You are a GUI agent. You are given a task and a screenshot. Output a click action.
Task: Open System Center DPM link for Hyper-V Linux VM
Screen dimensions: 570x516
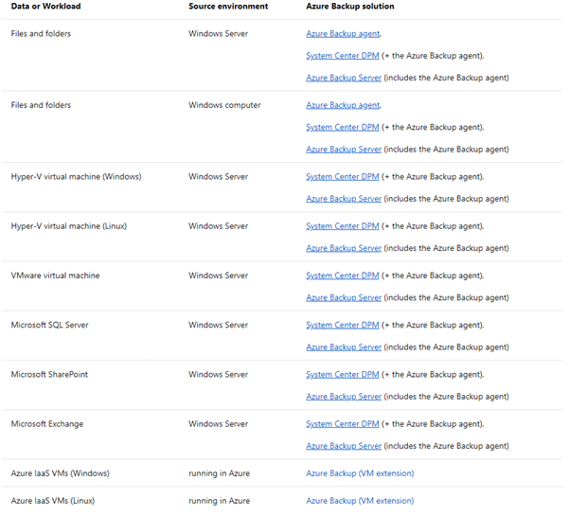click(x=343, y=226)
